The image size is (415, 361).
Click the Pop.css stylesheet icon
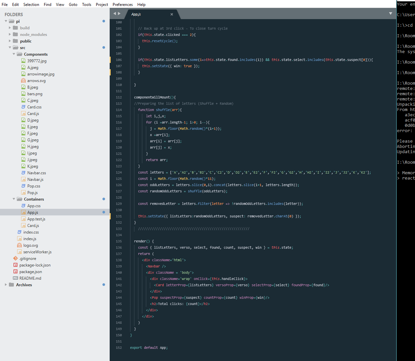[x=23, y=186]
